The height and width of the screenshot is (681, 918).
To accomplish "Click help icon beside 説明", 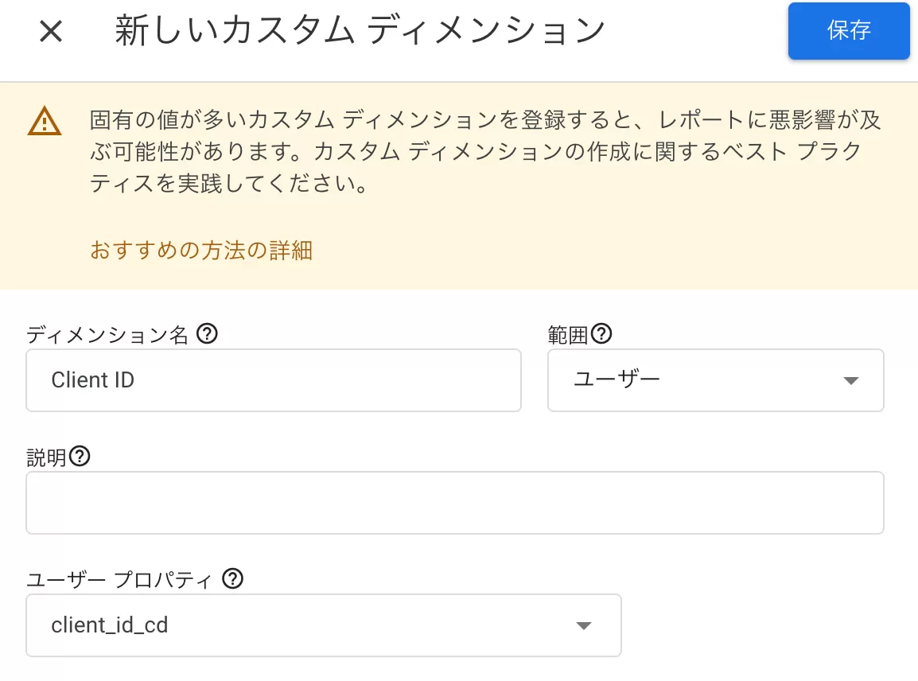I will coord(80,456).
